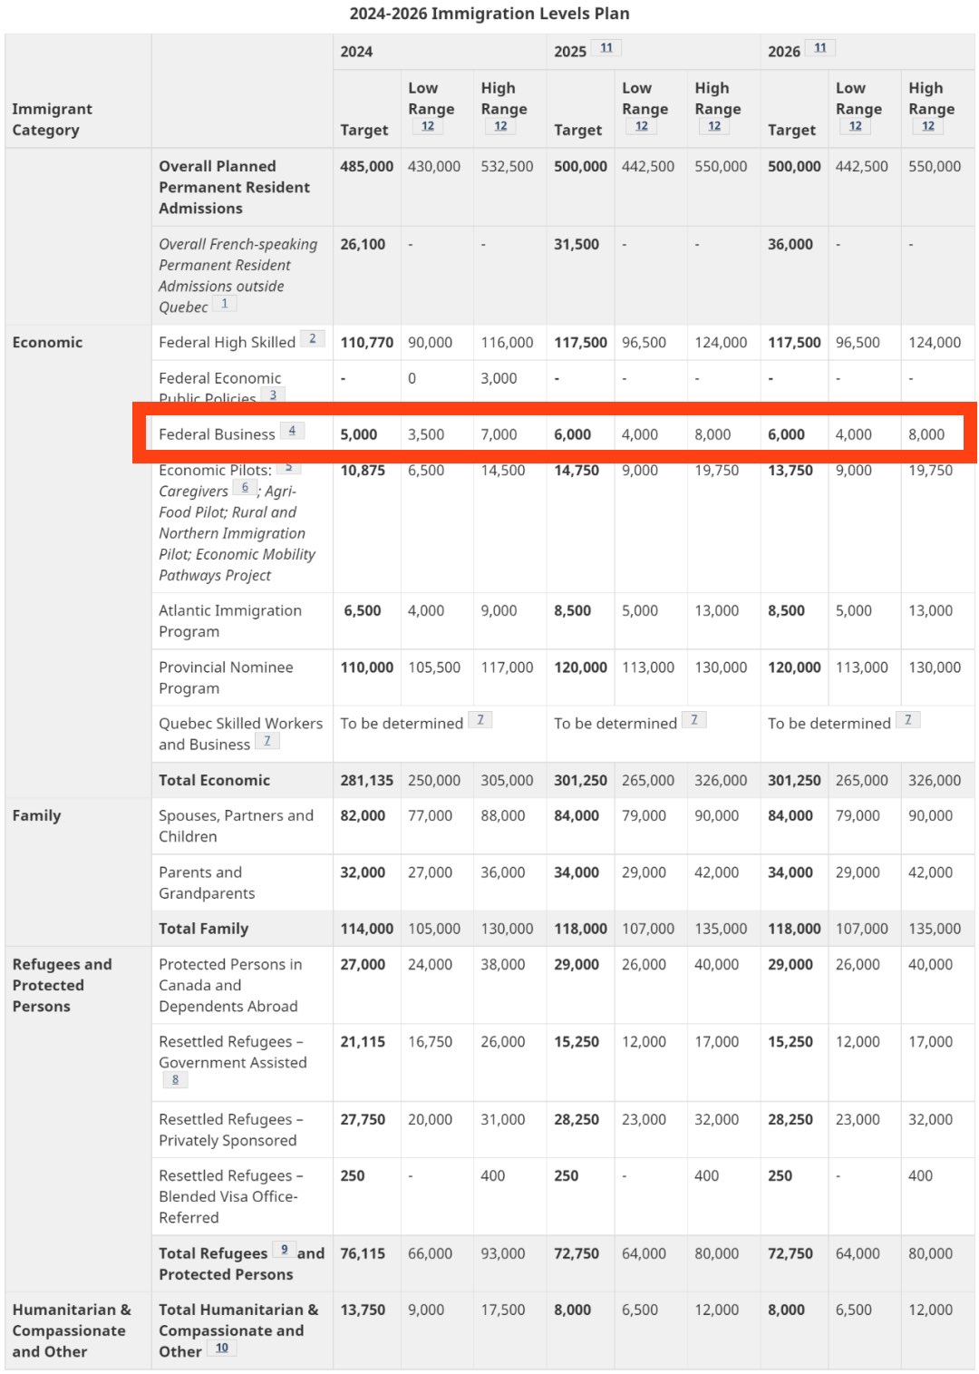This screenshot has width=979, height=1374.
Task: Click footnote 9 next to Total Refugees
Action: tap(284, 1250)
